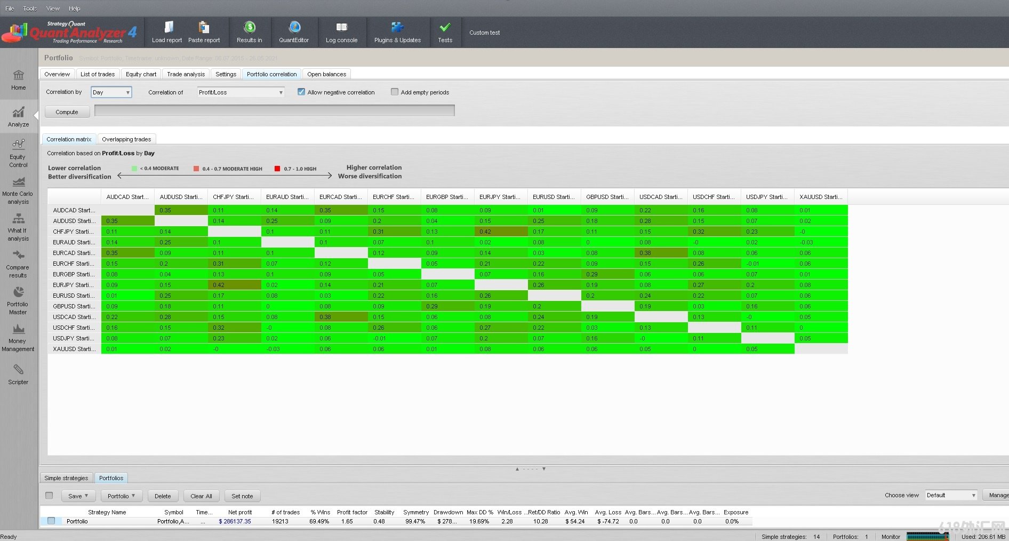Click the Clear All button
The height and width of the screenshot is (541, 1009).
(x=201, y=496)
